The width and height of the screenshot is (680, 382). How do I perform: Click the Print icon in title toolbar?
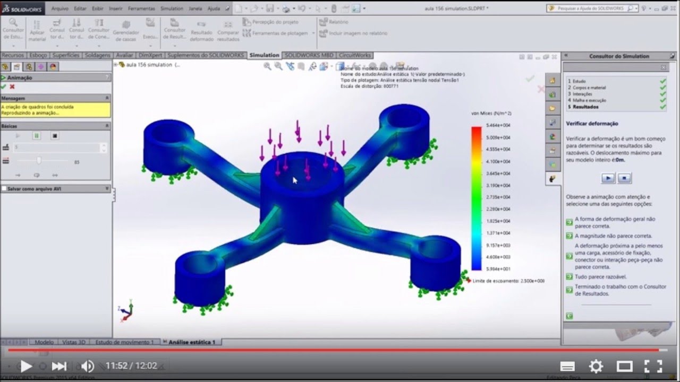[286, 8]
